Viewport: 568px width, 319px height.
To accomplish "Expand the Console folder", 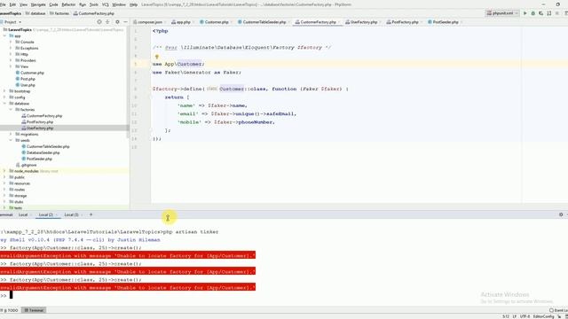I will click(11, 42).
